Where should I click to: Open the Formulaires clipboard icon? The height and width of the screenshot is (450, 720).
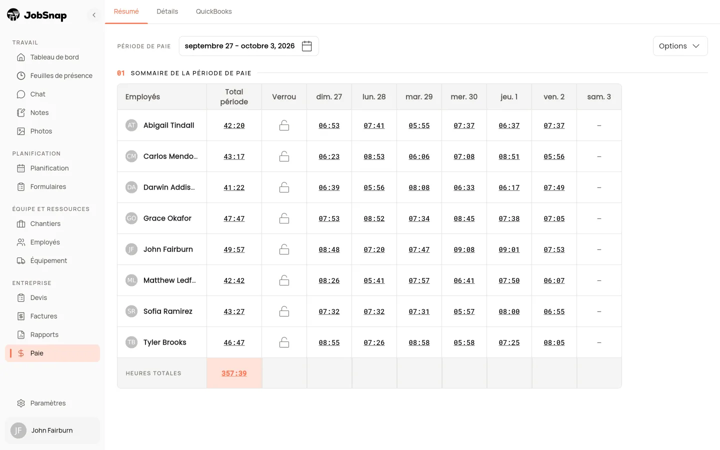coord(21,186)
